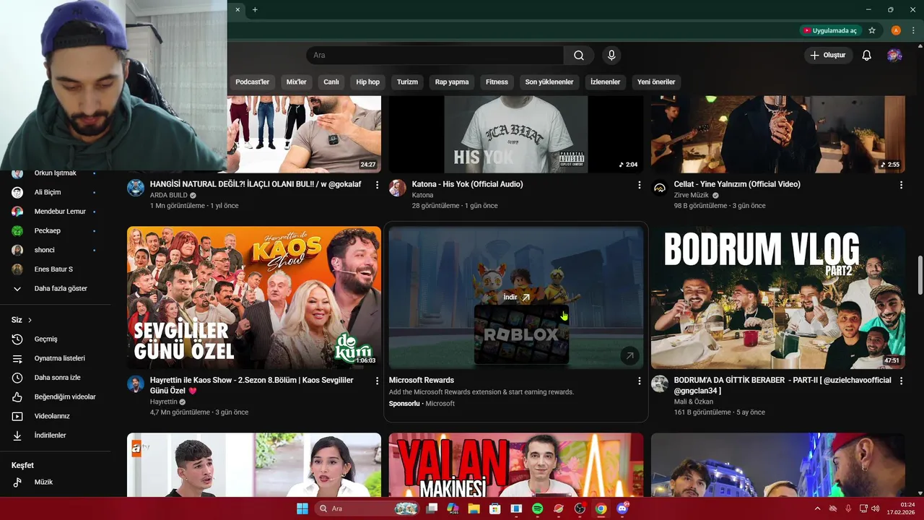924x520 pixels.
Task: Select the Mix'ler filter chip
Action: [x=297, y=82]
